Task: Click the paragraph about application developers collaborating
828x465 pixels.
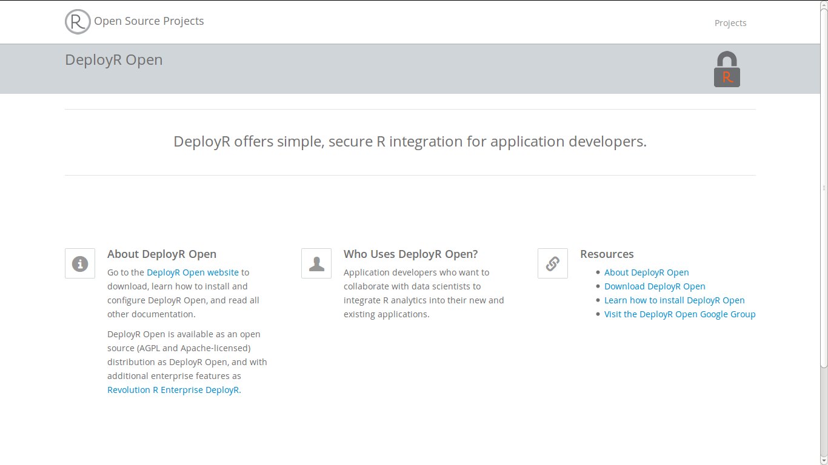Action: tap(423, 294)
